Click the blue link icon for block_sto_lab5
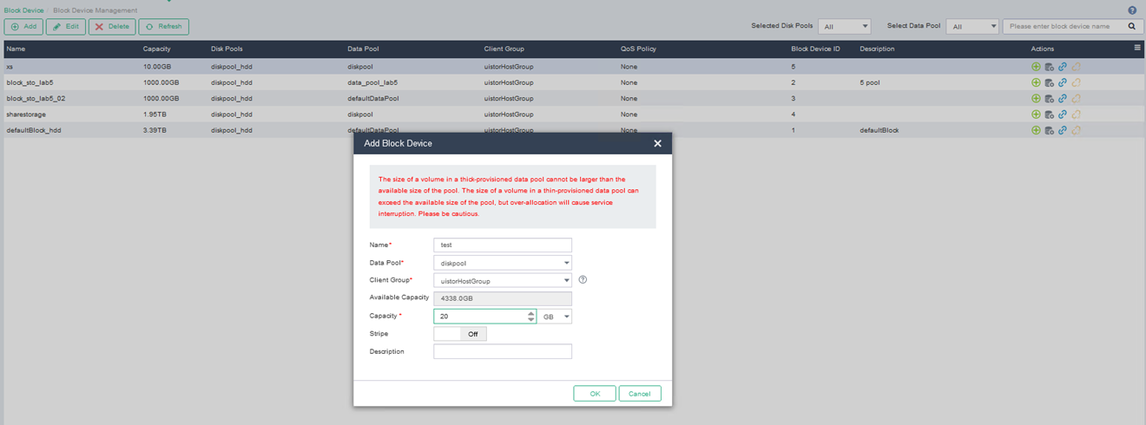 coord(1062,82)
